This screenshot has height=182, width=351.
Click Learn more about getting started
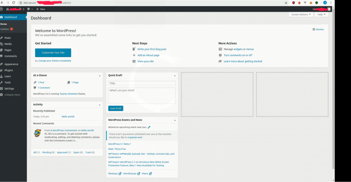[x=243, y=61]
